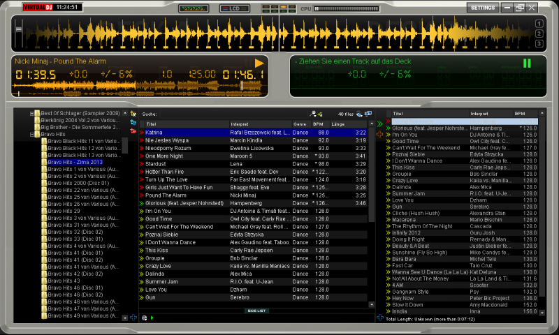Viewport: 559px width, 335px height.
Task: Click small green play triangle at browser bottom
Action: click(x=152, y=318)
